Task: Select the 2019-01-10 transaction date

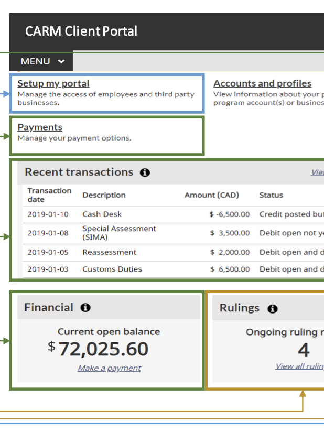Action: coord(48,214)
